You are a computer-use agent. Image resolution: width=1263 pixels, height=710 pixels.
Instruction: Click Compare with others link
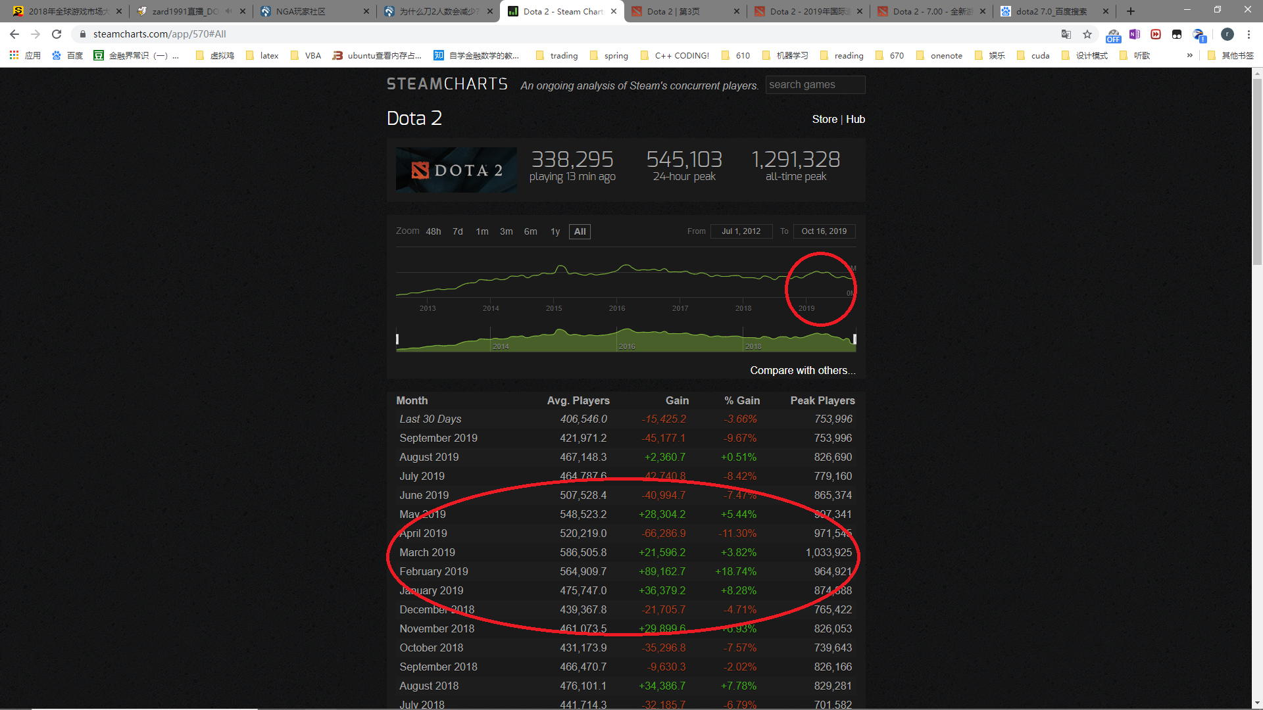(x=803, y=371)
